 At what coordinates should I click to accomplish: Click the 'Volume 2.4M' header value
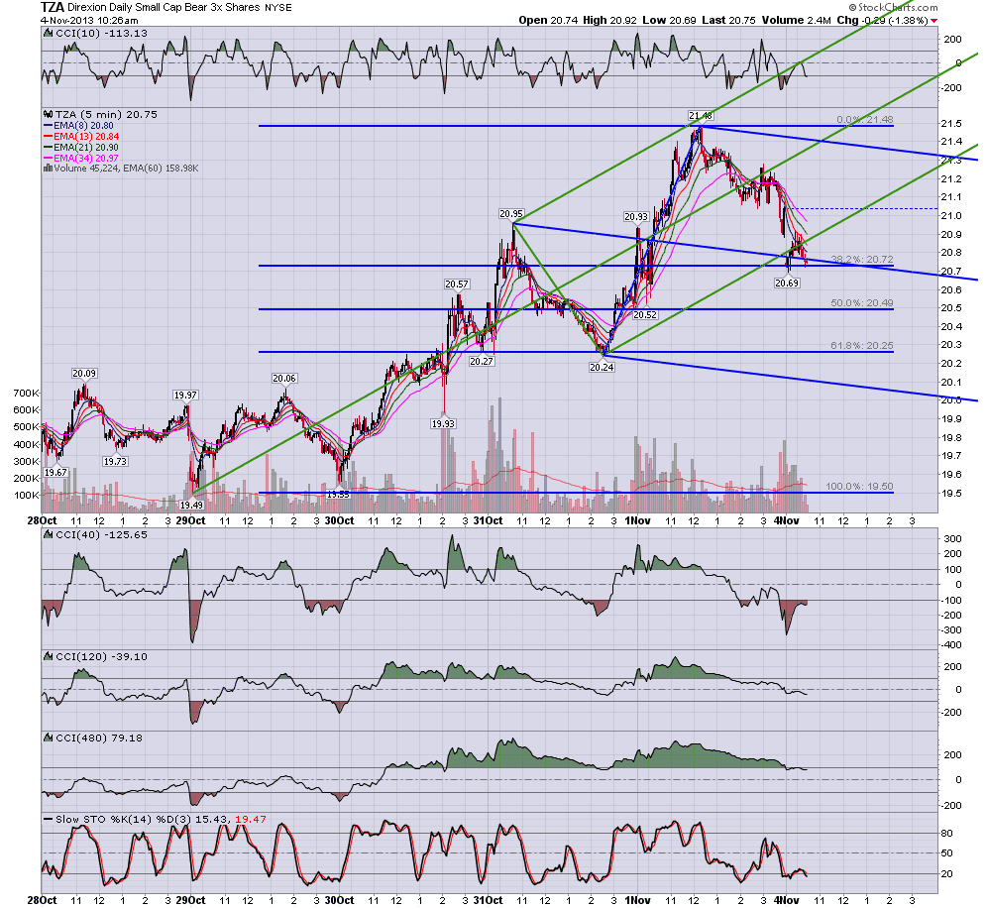(x=797, y=20)
